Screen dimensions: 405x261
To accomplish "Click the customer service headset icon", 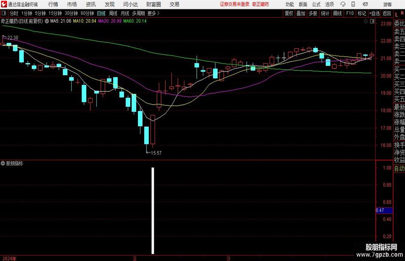I will point(343,4).
